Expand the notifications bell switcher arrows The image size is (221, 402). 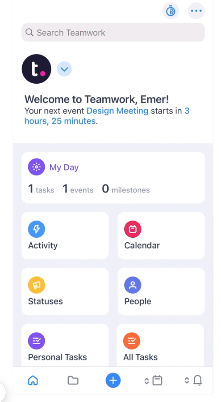[187, 381]
